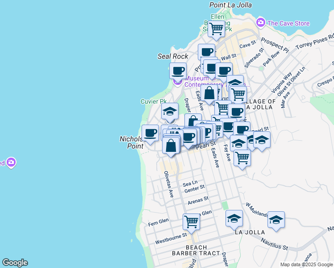The height and width of the screenshot is (268, 334).
Task: Select the northernmost coffee cup marker near Wall St
Action: pos(206,52)
